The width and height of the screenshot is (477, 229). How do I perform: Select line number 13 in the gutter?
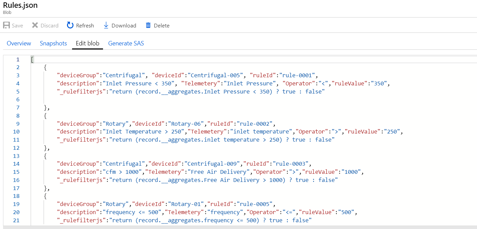coord(16,156)
